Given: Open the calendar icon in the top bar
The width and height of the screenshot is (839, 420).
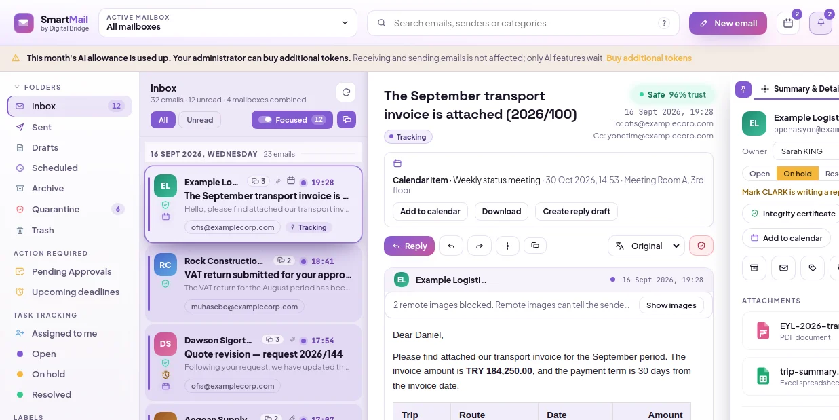Looking at the screenshot, I should click(788, 23).
